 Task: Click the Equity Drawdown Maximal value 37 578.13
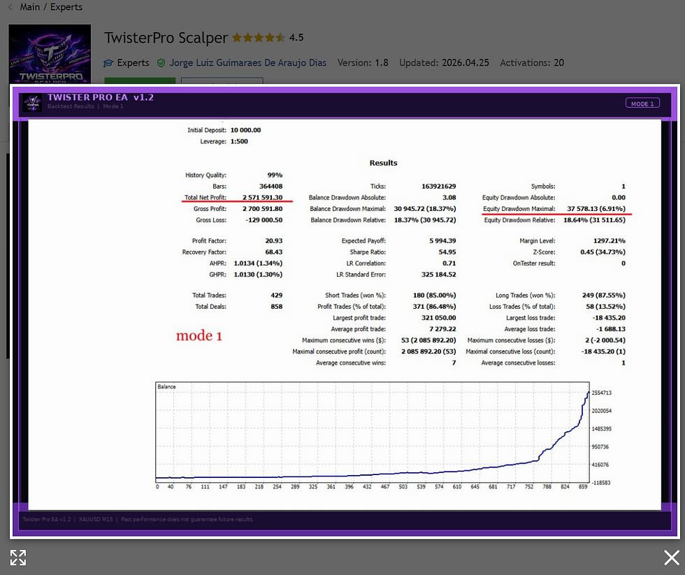[x=596, y=209]
